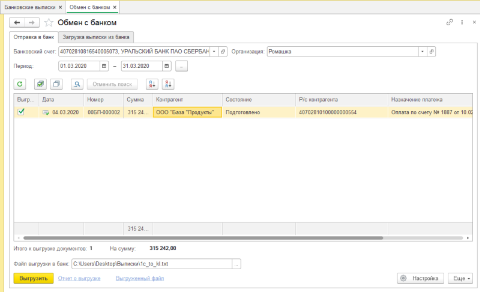Viewport: 482px width, 292px height.
Task: Open document icon next to 04.03.2020
Action: tap(46, 112)
